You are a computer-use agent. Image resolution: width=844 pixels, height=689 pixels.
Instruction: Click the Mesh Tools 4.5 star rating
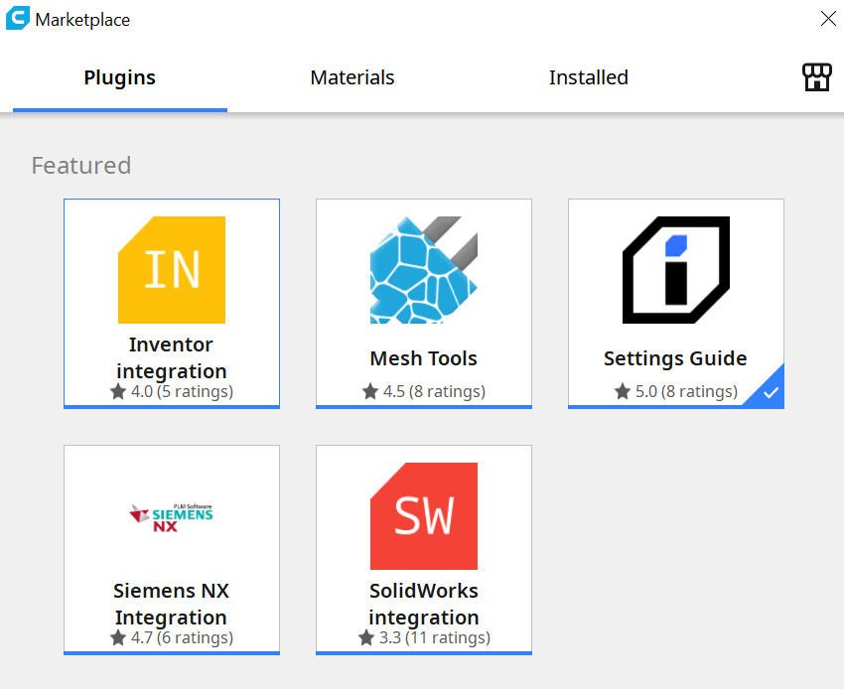coord(424,391)
